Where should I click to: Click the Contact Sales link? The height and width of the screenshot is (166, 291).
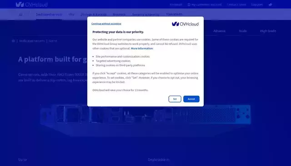pyautogui.click(x=236, y=5)
